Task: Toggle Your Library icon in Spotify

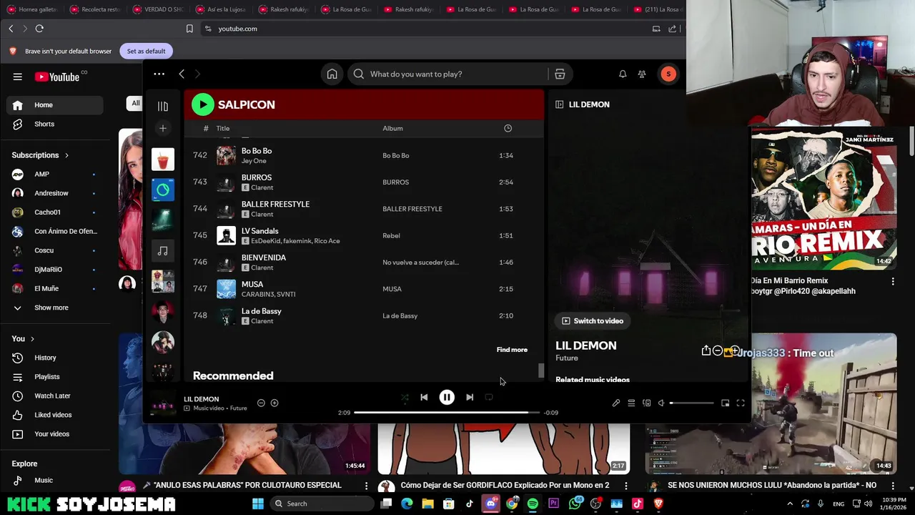Action: [x=163, y=107]
